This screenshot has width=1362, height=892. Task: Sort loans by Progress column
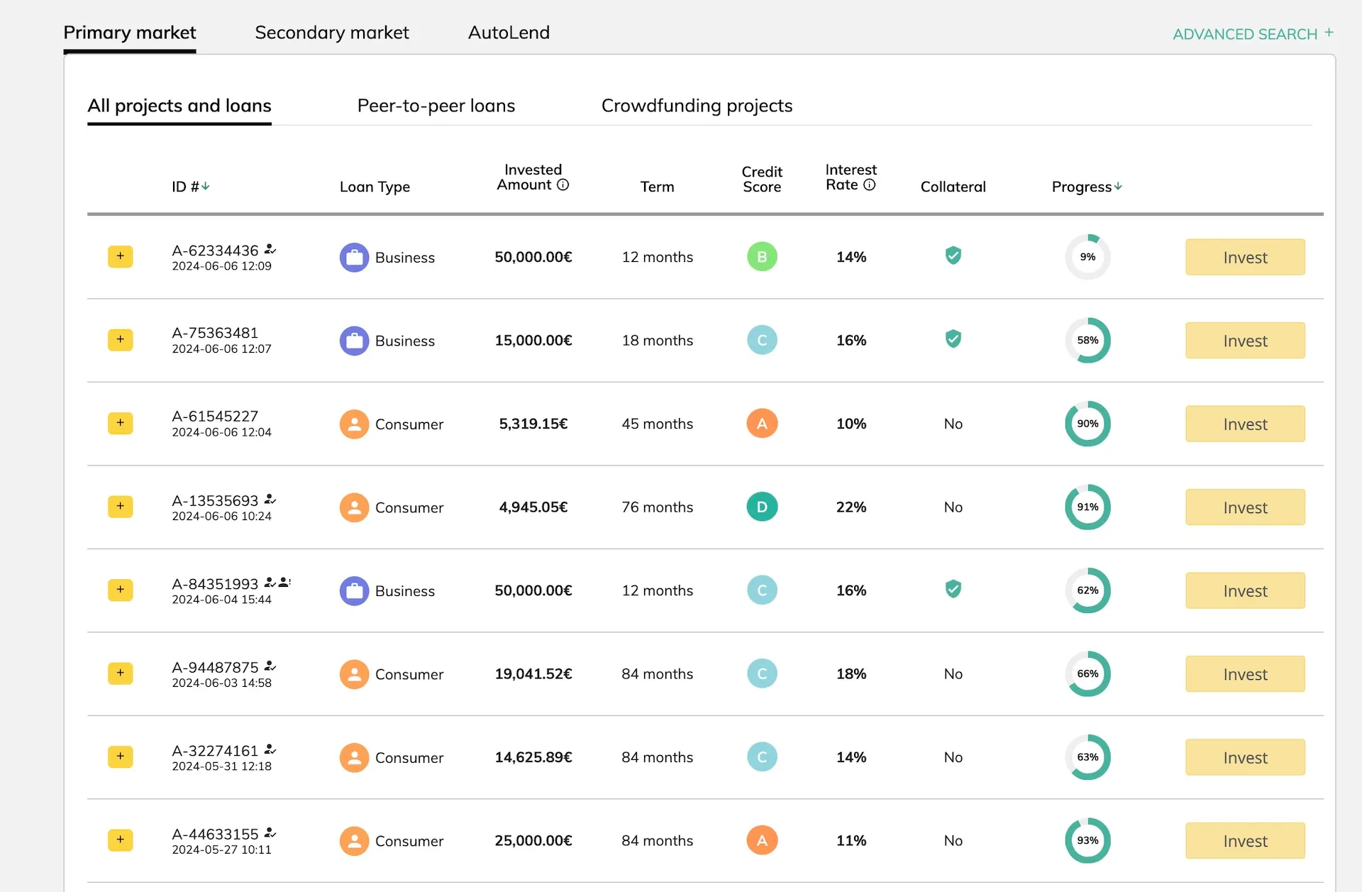pos(1086,187)
